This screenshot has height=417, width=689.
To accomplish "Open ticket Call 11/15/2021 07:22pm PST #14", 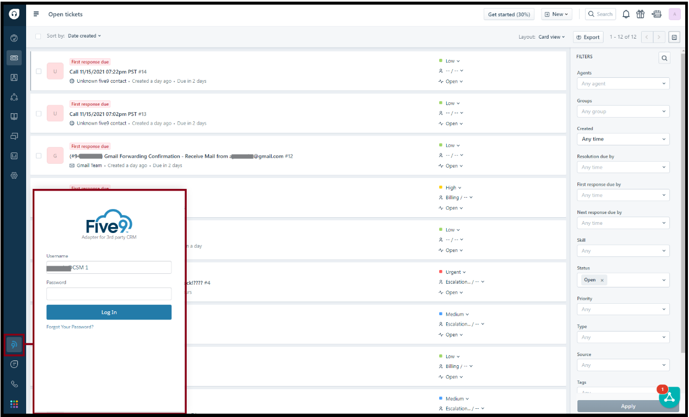I will pyautogui.click(x=108, y=72).
